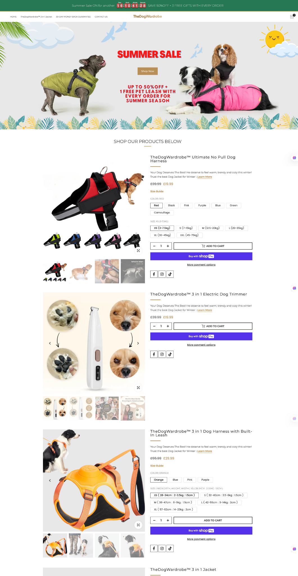
Task: Open the shopping cart icon in header
Action: click(x=292, y=17)
